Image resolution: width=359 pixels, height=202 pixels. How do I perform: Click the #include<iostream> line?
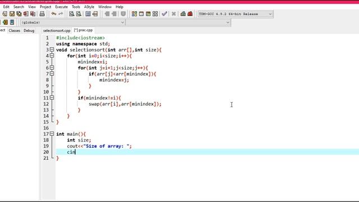pos(80,38)
